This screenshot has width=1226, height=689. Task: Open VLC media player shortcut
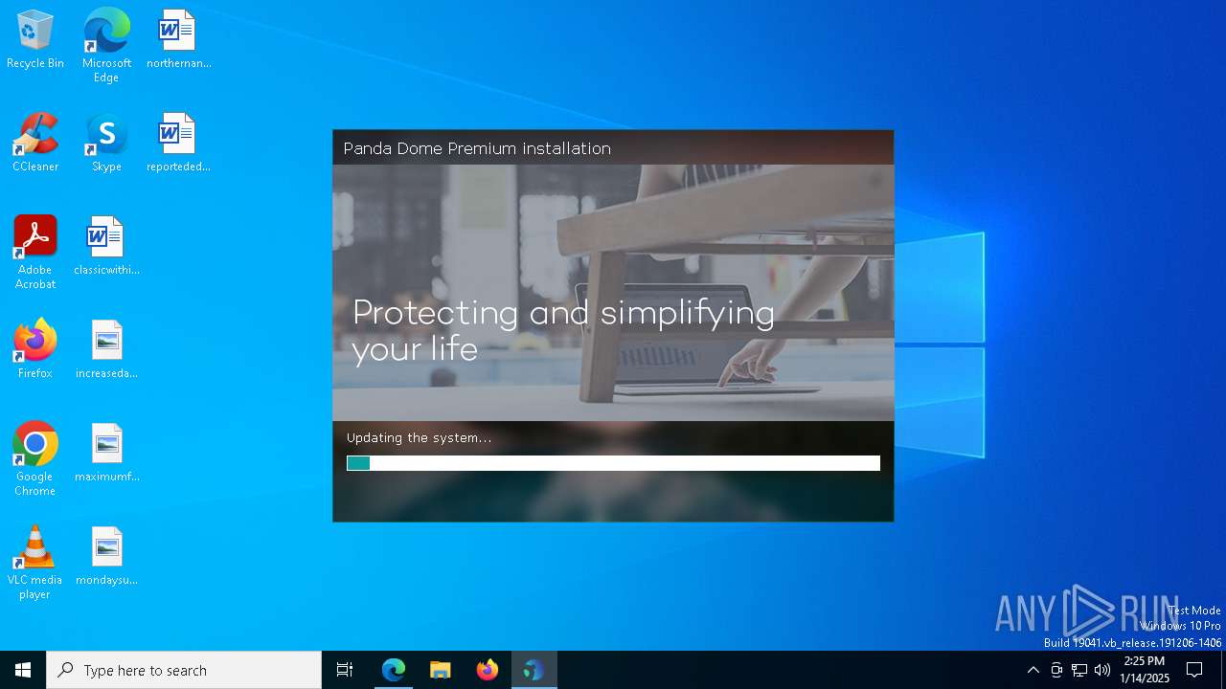(x=35, y=563)
